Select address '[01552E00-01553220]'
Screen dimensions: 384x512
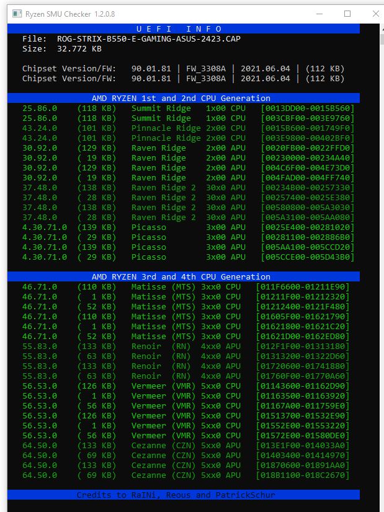click(x=303, y=425)
